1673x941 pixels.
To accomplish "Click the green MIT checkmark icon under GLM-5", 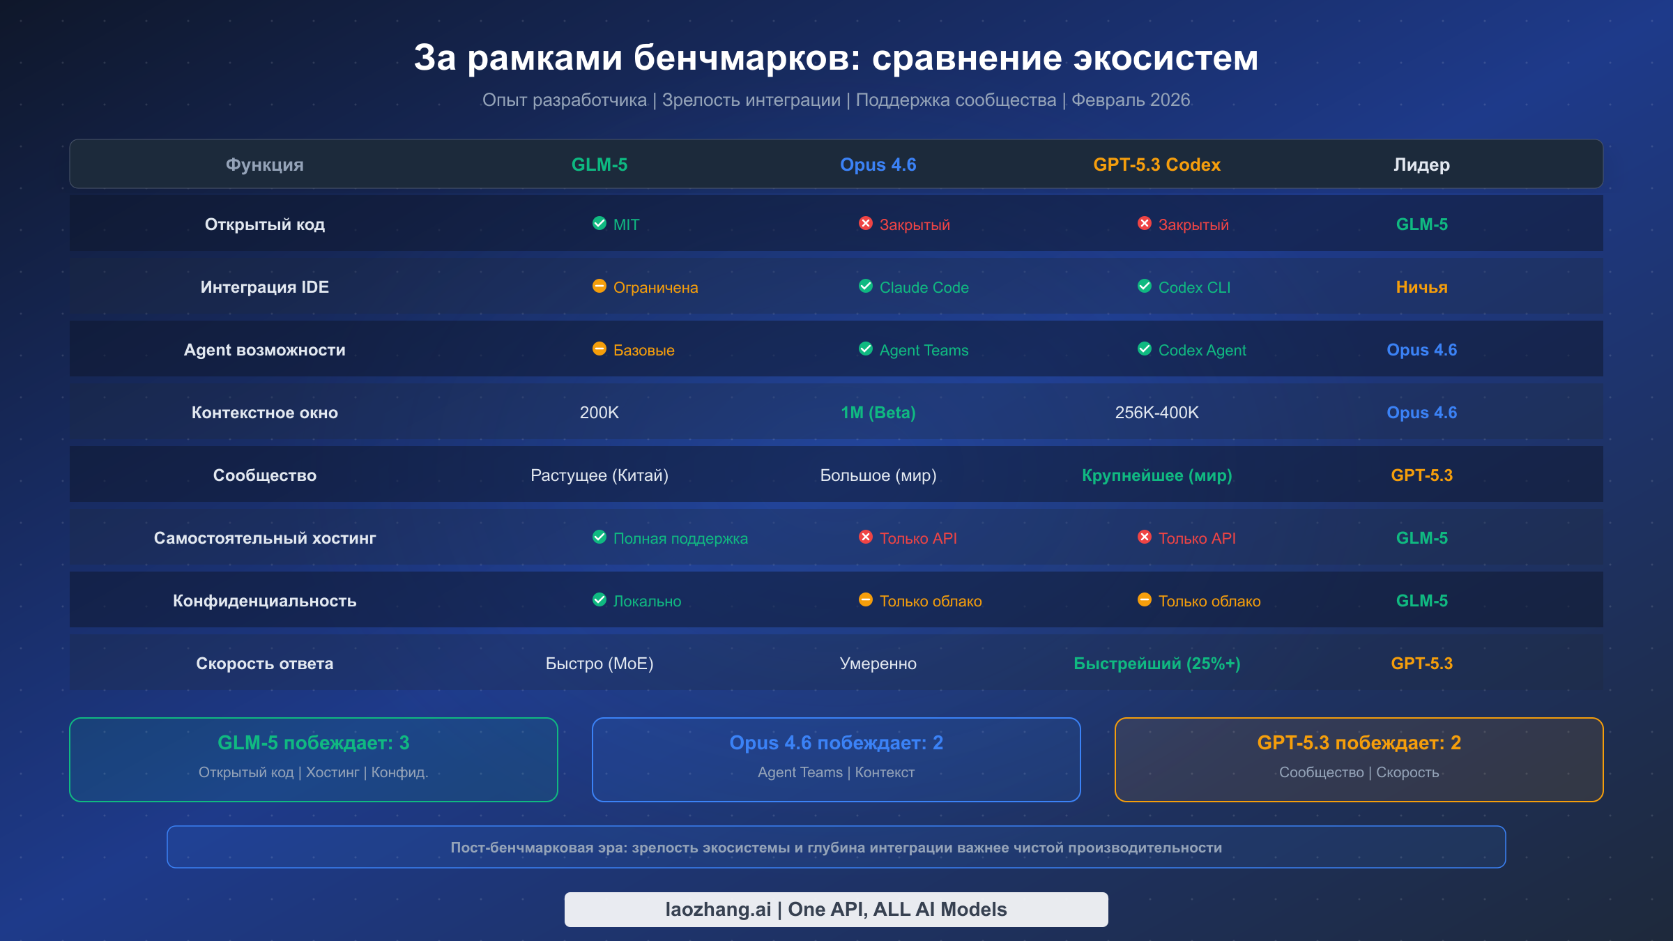I will coord(599,224).
